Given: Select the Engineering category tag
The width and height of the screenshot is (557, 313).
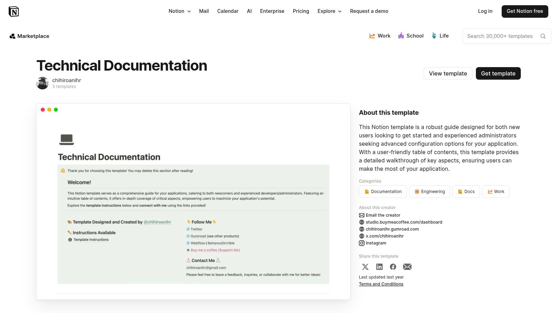Looking at the screenshot, I should click(430, 191).
